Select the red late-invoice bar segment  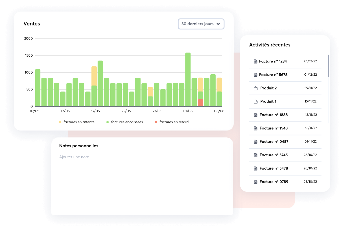tap(200, 103)
